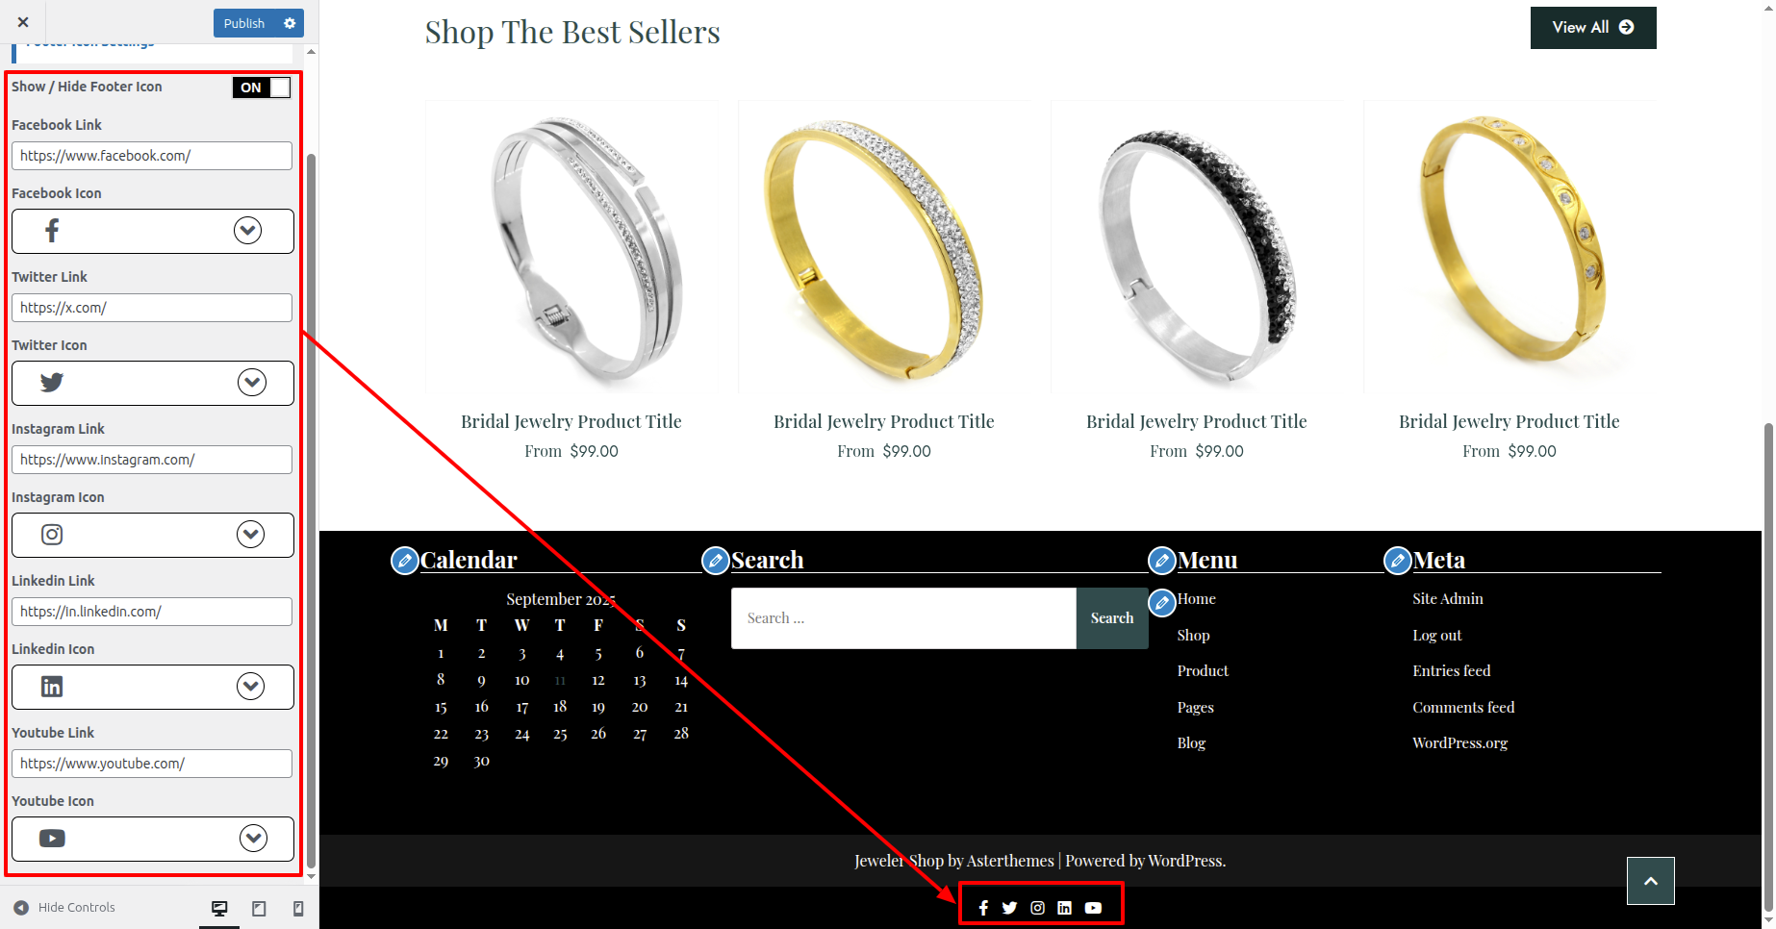The width and height of the screenshot is (1776, 929).
Task: Switch to mobile preview device icon
Action: tap(298, 909)
